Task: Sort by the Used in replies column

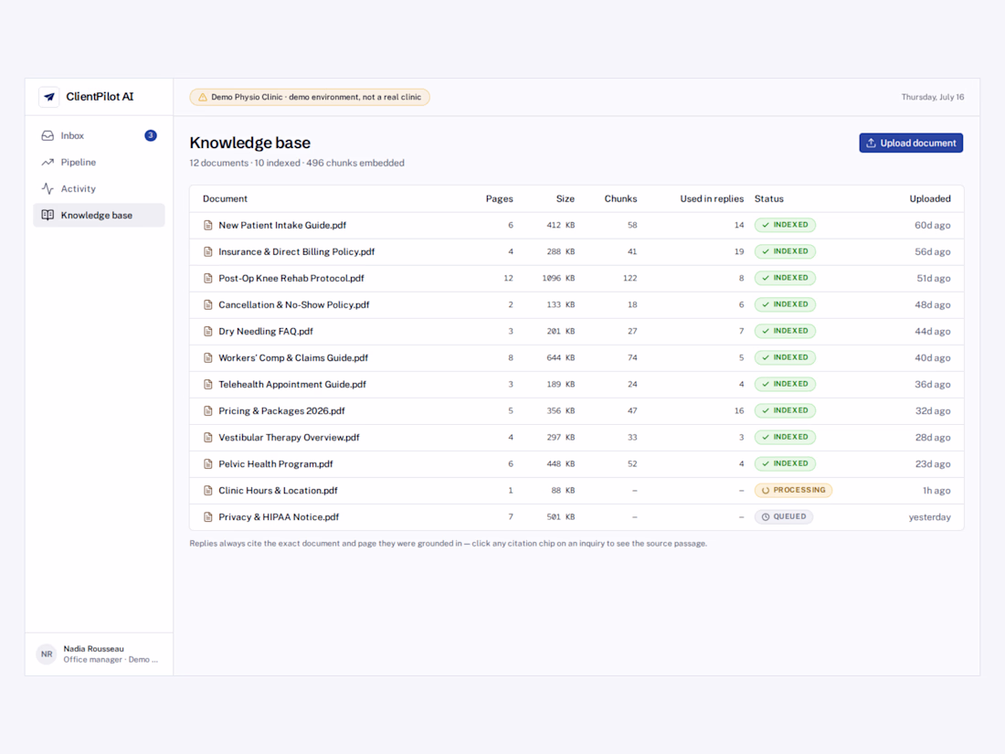Action: pos(712,198)
